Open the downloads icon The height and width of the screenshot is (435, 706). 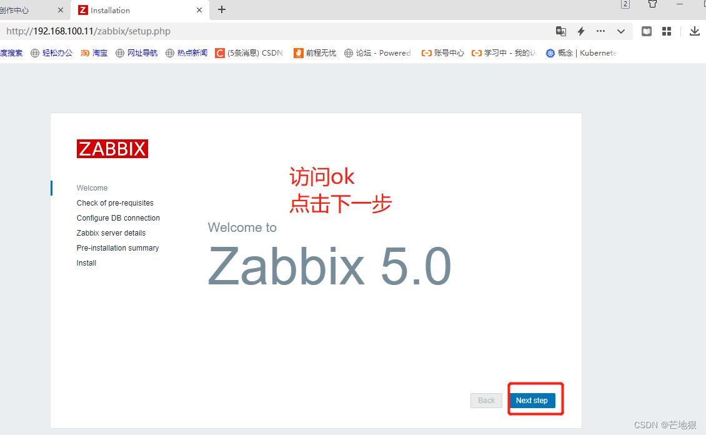(x=695, y=31)
